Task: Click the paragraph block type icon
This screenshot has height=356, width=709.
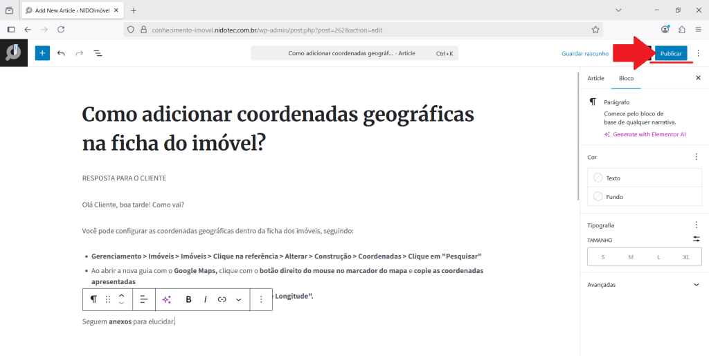Action: point(93,299)
